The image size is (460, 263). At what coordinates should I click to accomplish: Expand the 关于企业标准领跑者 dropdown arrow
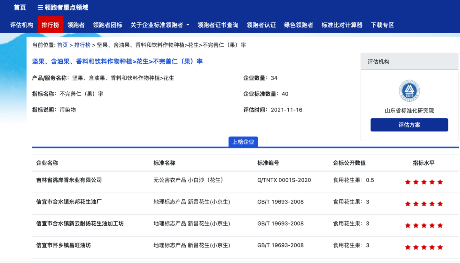(x=188, y=25)
